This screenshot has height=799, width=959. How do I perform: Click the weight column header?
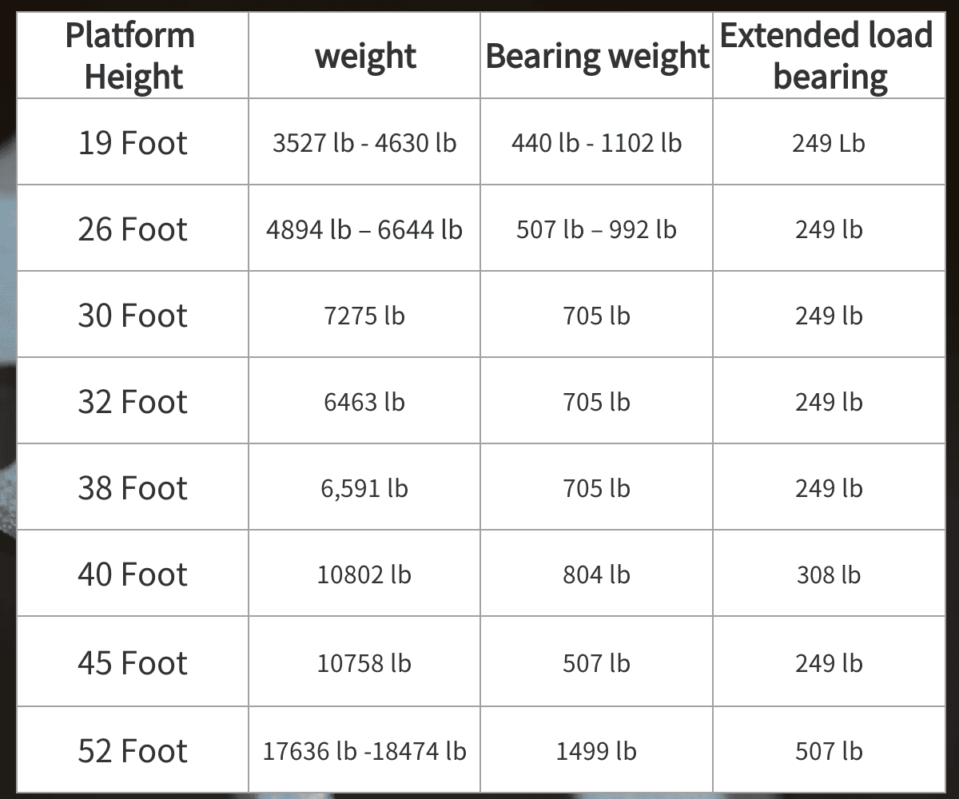tap(365, 57)
